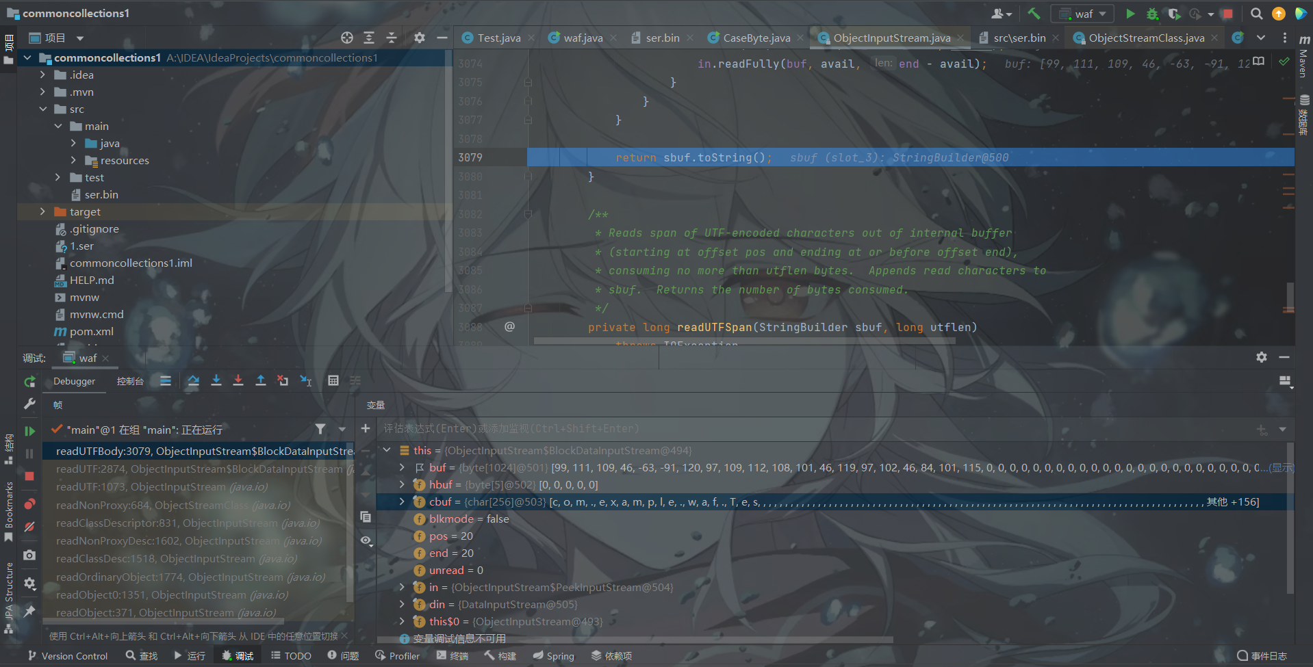Screen dimensions: 1313x667
Task: Click the evaluate expression input field
Action: tap(815, 429)
